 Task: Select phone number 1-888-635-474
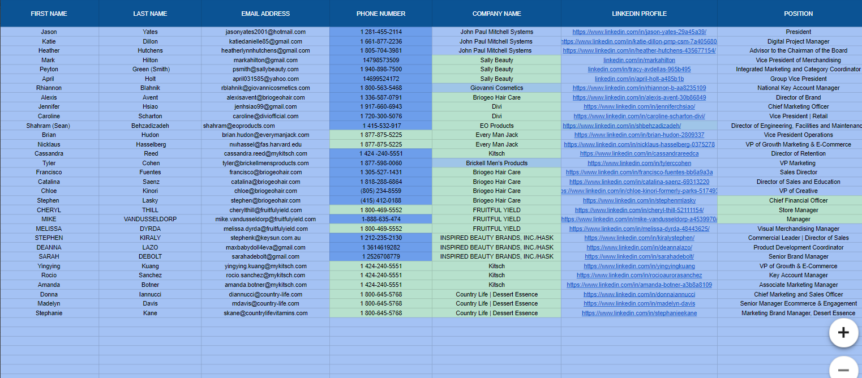[x=381, y=220]
